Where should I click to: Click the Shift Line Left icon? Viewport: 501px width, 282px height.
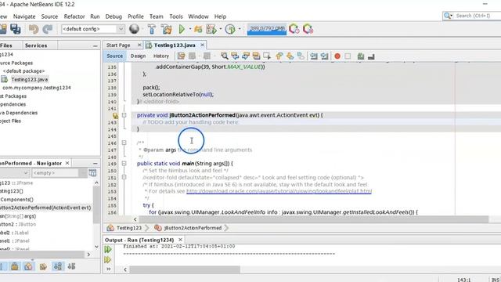[314, 56]
